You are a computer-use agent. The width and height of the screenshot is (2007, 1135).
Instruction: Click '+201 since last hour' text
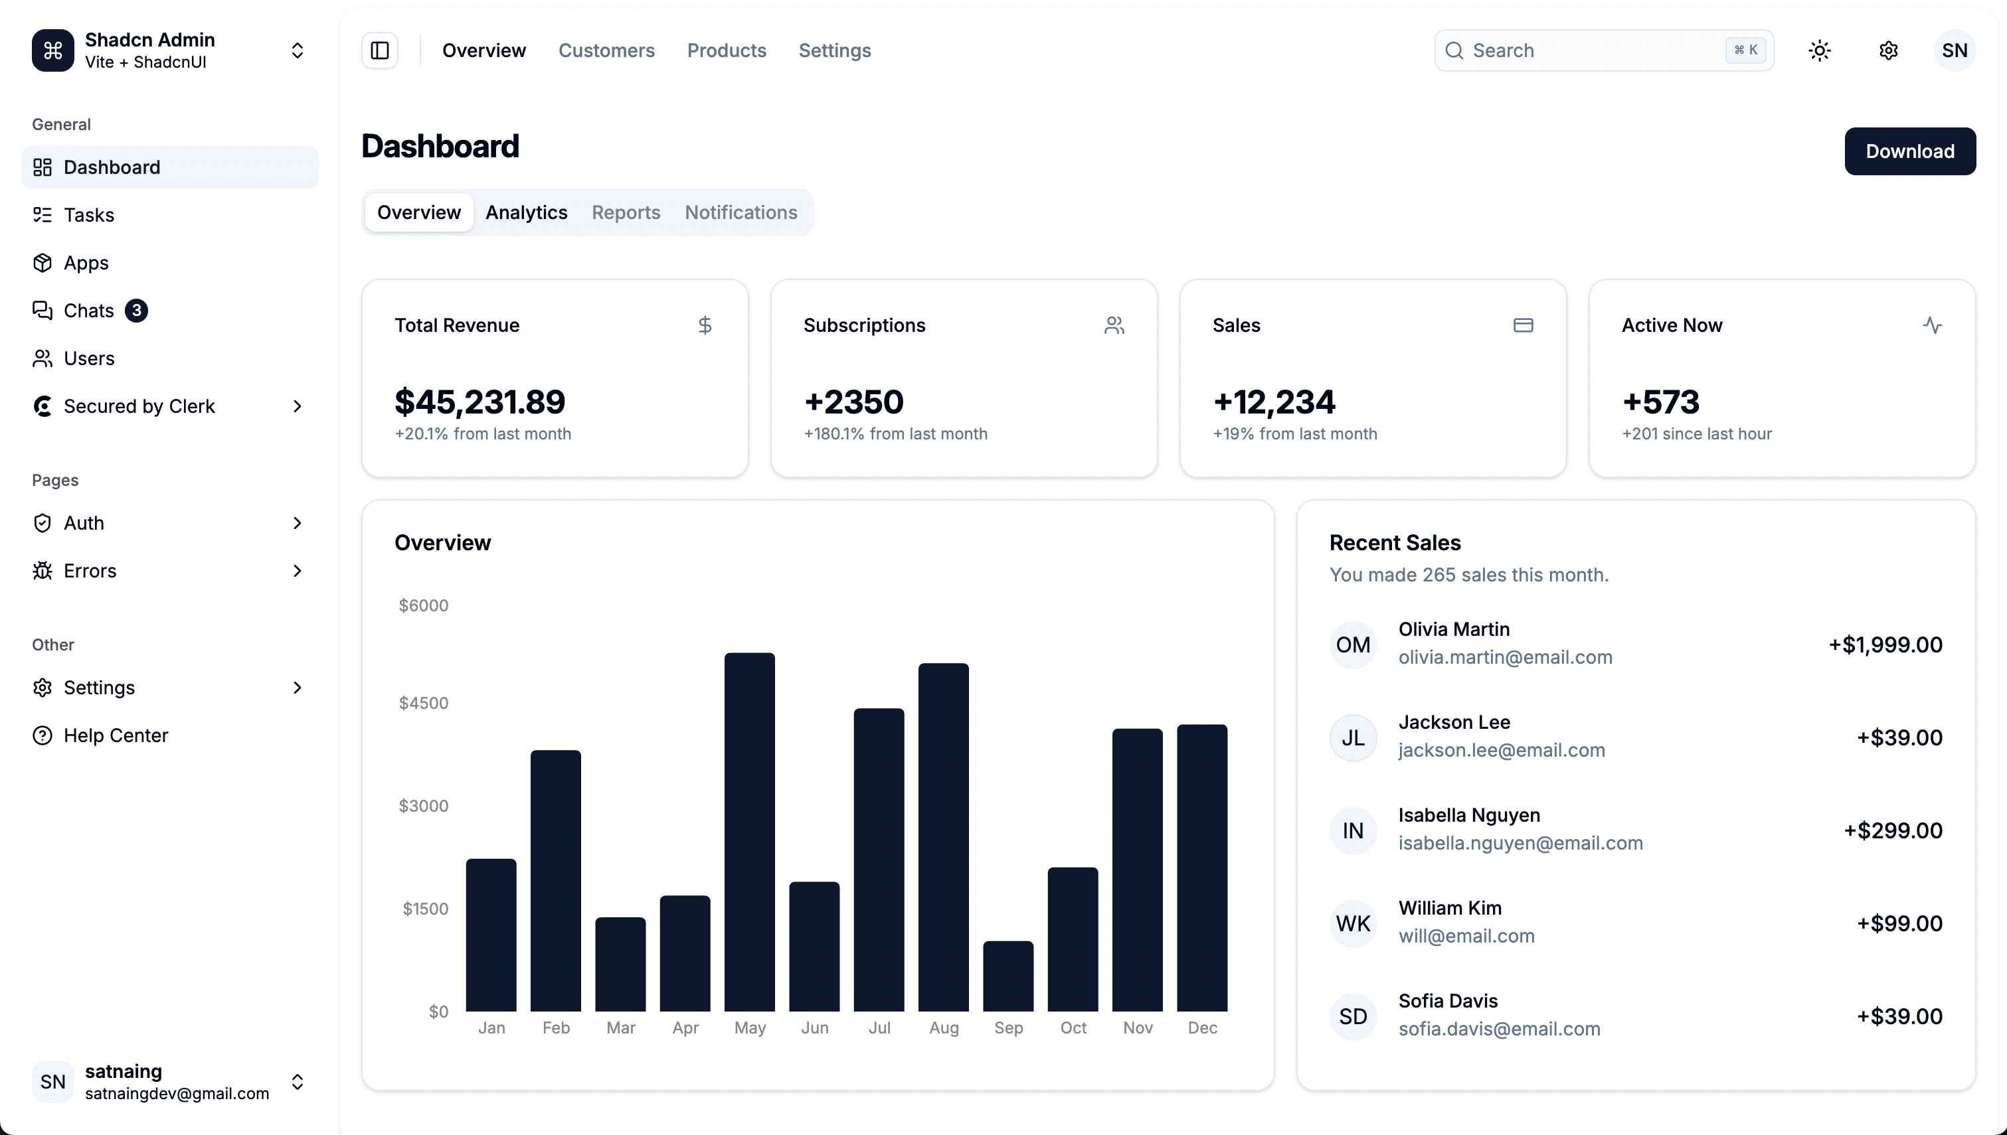click(x=1697, y=433)
